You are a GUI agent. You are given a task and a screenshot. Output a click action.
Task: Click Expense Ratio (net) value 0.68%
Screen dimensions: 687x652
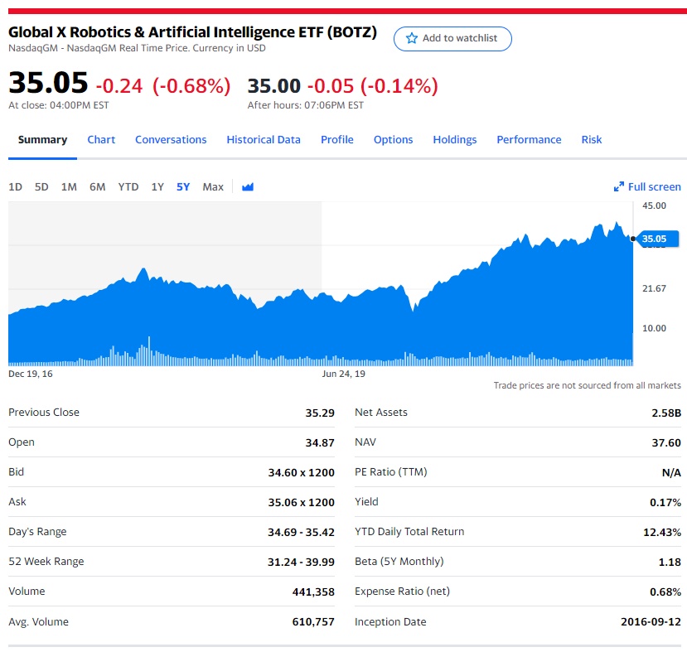pyautogui.click(x=665, y=592)
